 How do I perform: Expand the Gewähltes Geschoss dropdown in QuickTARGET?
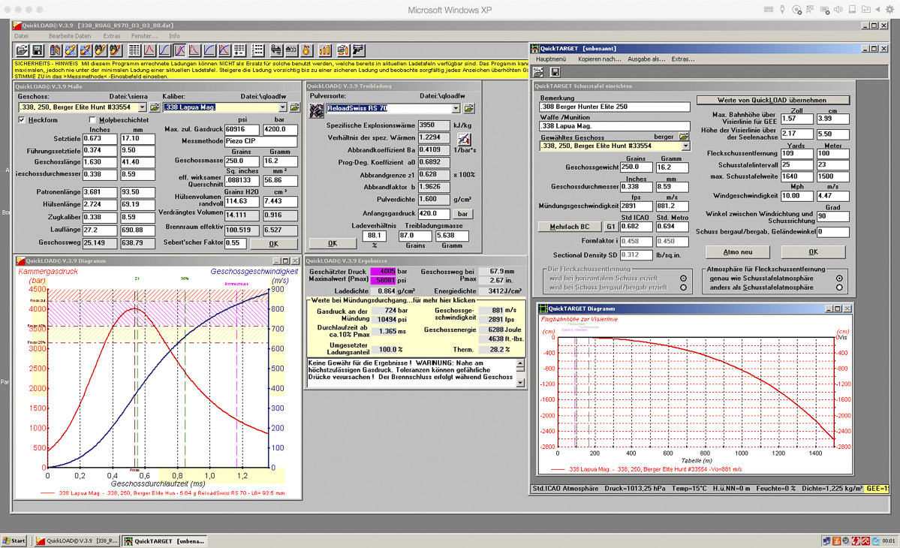[685, 147]
